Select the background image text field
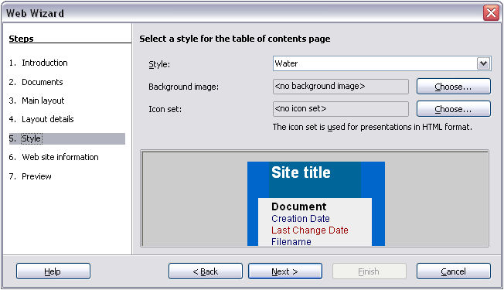 (341, 87)
